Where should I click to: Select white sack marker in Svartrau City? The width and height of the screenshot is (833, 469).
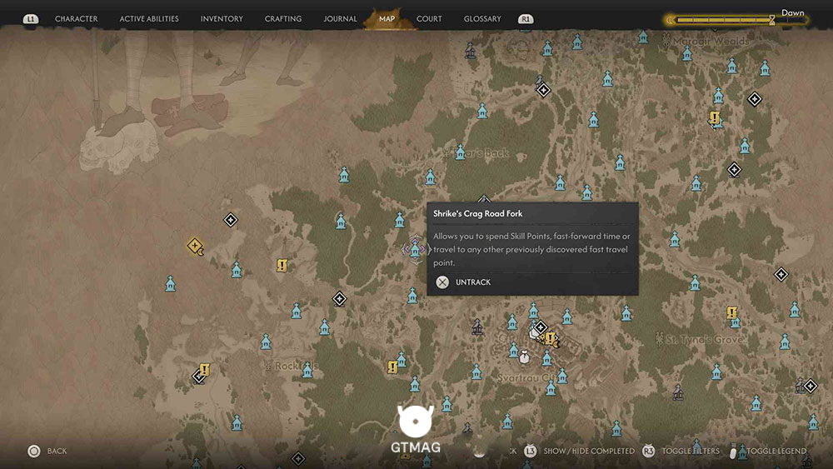point(524,357)
